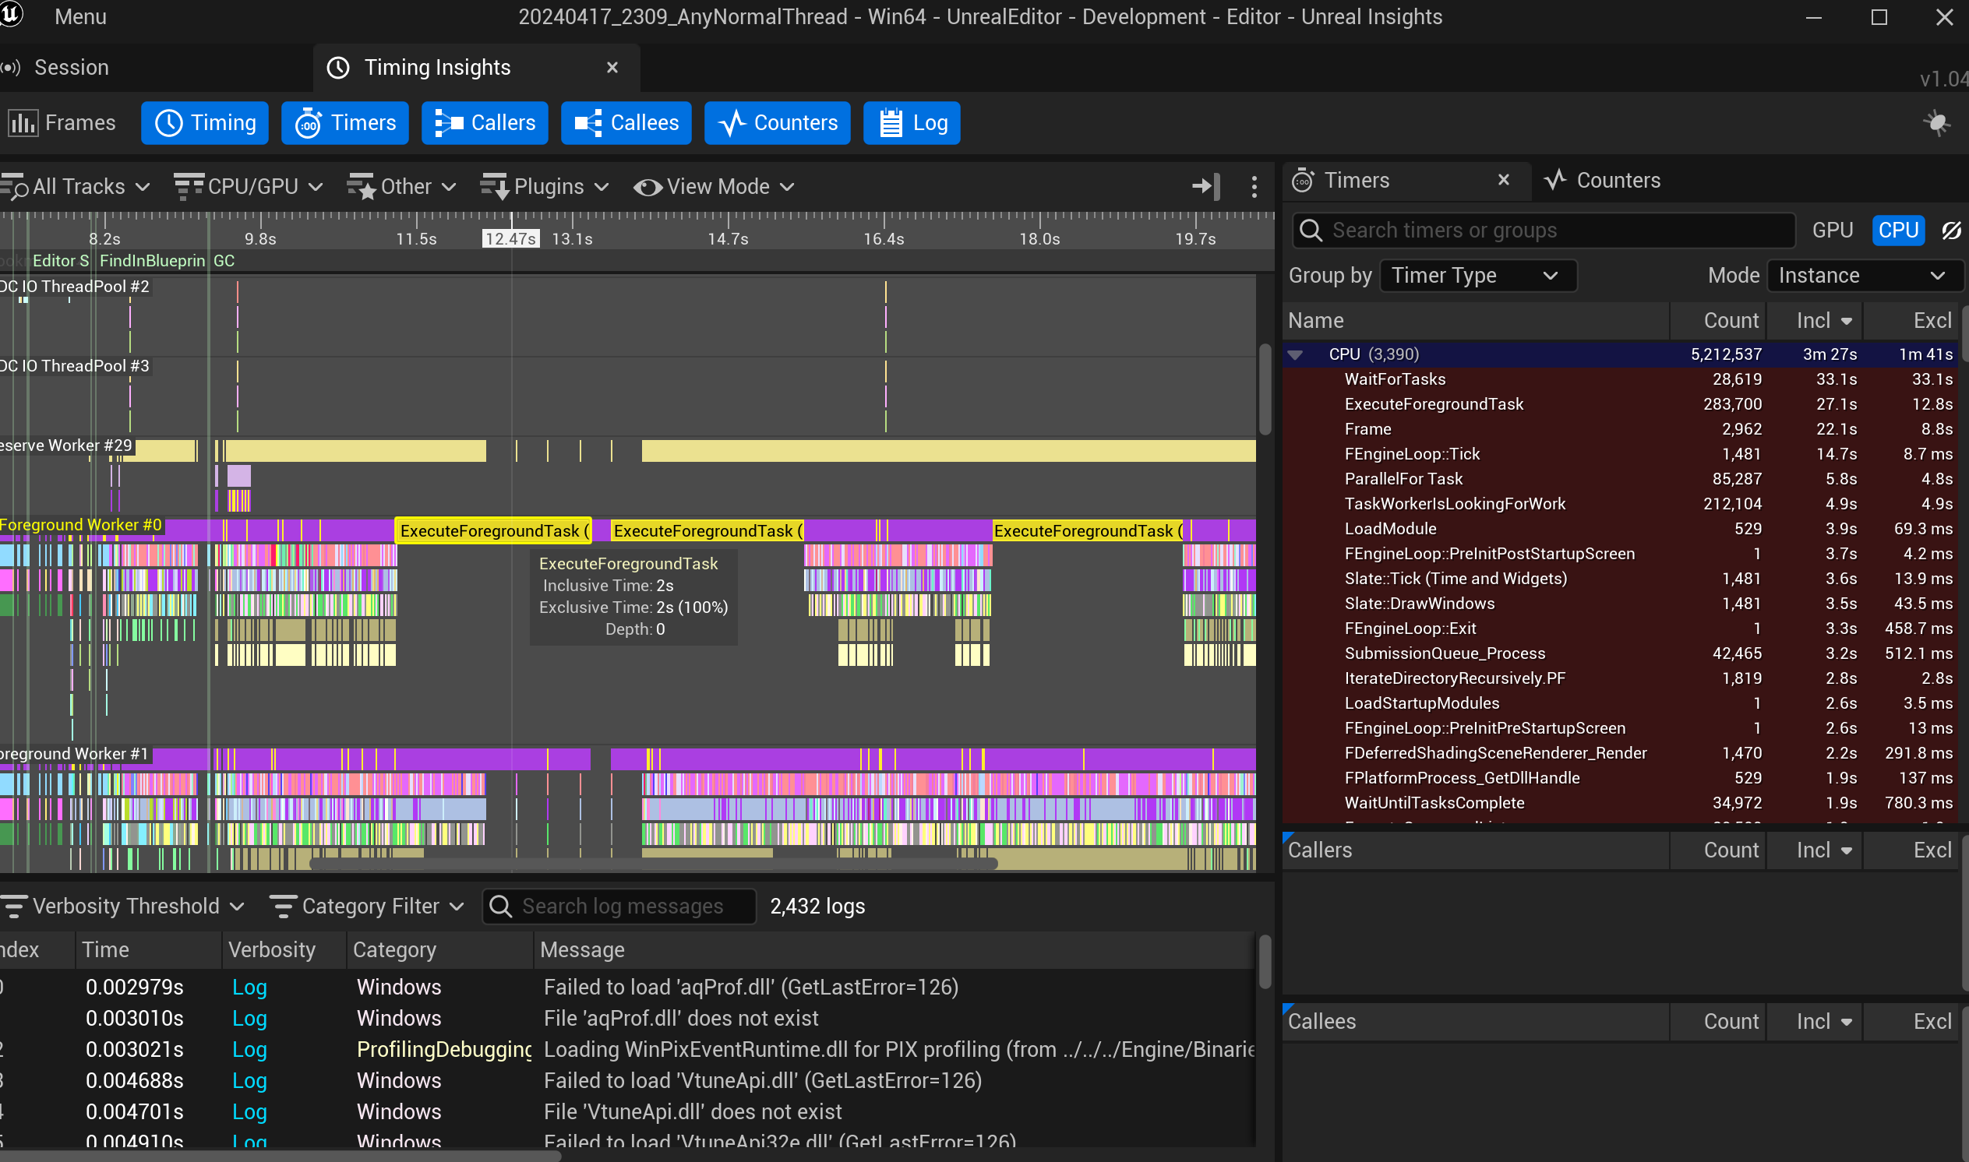Open the three-dot options menu in timing view
The height and width of the screenshot is (1162, 1969).
pyautogui.click(x=1254, y=186)
